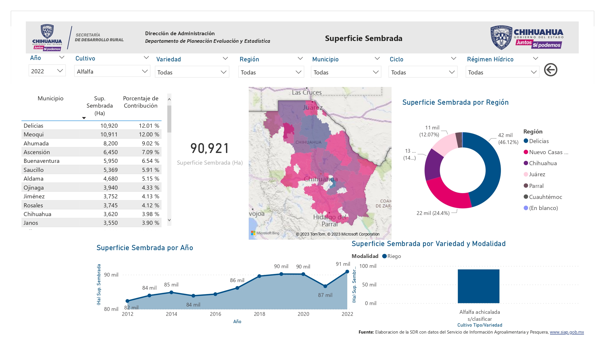Sort by the Municipio column header
This screenshot has width=605, height=349.
coord(50,98)
